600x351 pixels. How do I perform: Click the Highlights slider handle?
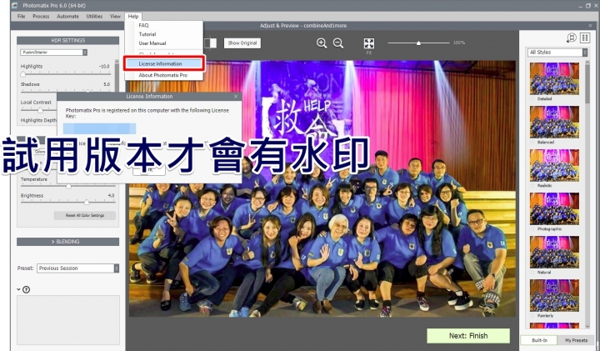[x=23, y=74]
